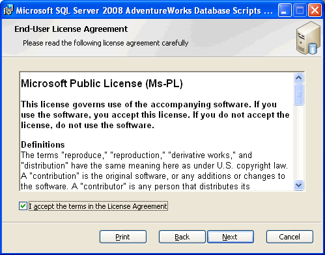Image resolution: width=325 pixels, height=255 pixels.
Task: Minimize the installer window
Action: (285, 10)
